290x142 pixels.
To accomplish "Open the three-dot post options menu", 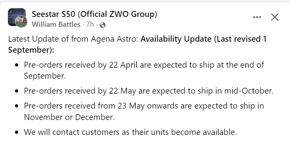I will (257, 17).
